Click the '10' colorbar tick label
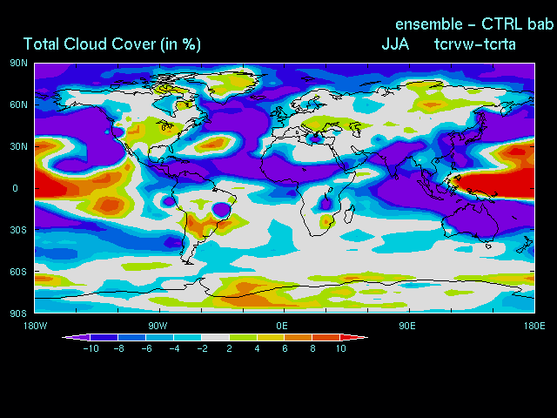557x418 pixels. [x=340, y=348]
